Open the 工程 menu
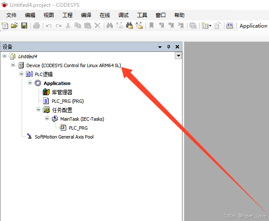The width and height of the screenshot is (269, 221). click(67, 15)
